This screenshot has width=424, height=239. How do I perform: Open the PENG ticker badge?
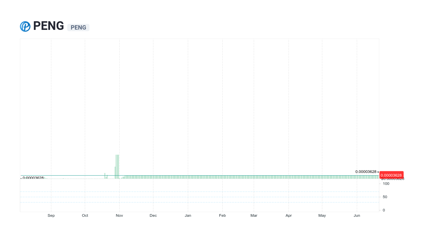click(78, 28)
